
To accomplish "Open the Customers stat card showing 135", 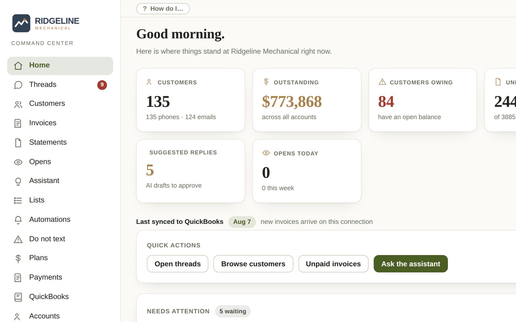I will pyautogui.click(x=191, y=100).
